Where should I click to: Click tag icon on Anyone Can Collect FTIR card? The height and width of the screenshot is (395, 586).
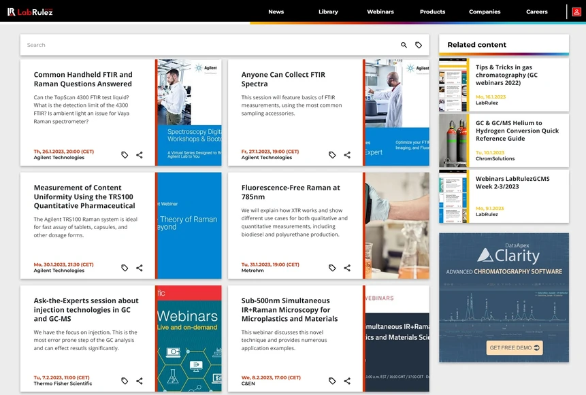coord(332,155)
